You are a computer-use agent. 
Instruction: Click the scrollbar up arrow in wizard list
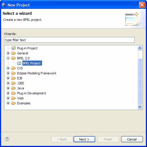coord(140,48)
